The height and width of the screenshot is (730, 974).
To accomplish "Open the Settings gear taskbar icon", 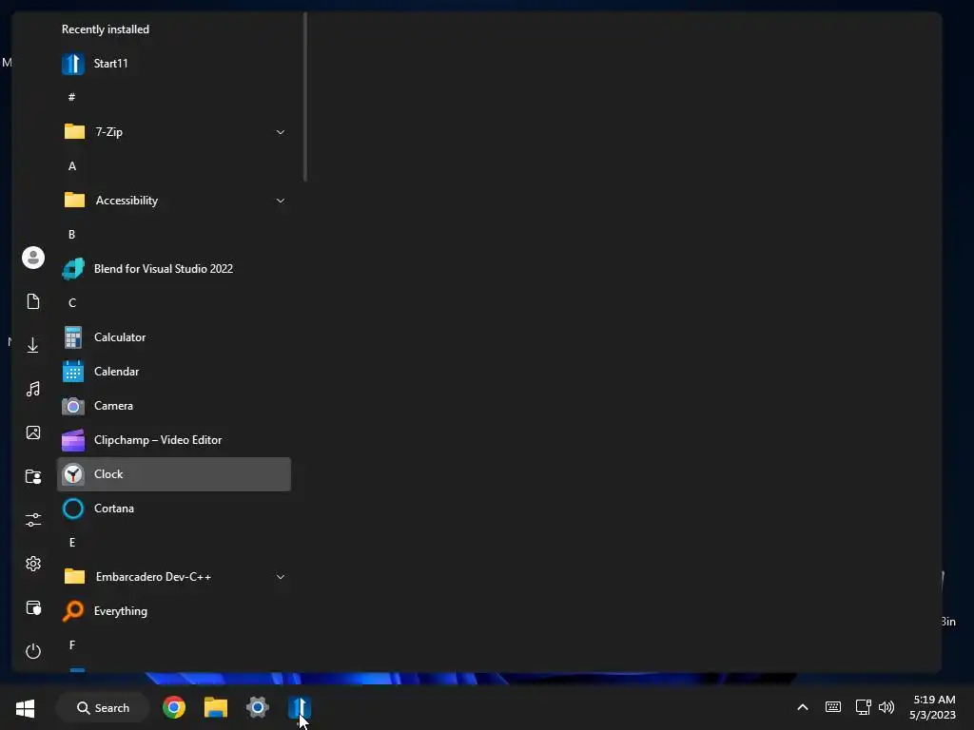I will pyautogui.click(x=257, y=707).
